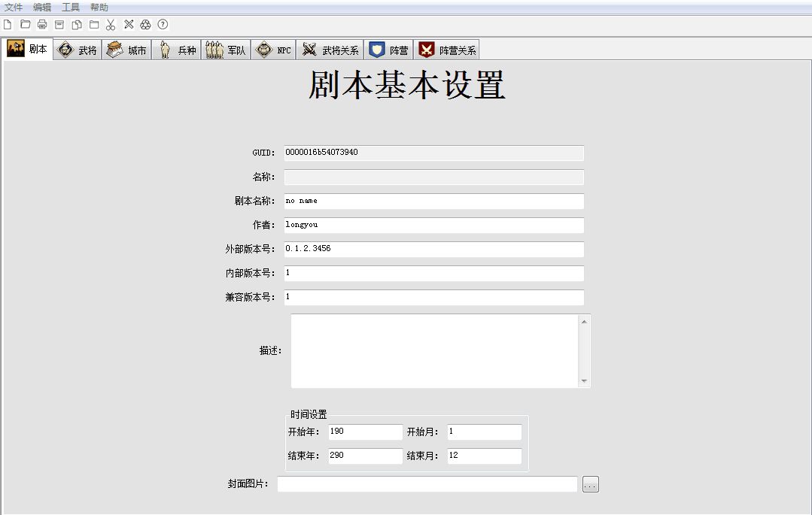Click the crossed pencil and ruler icon
This screenshot has height=515, width=812.
(129, 24)
